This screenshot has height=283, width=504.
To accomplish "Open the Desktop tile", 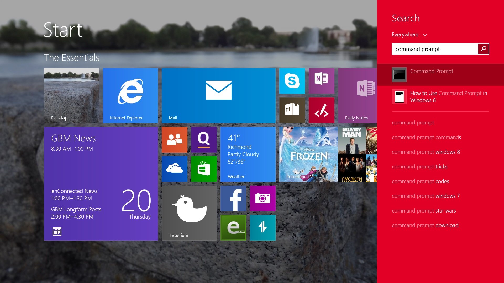I will (72, 96).
